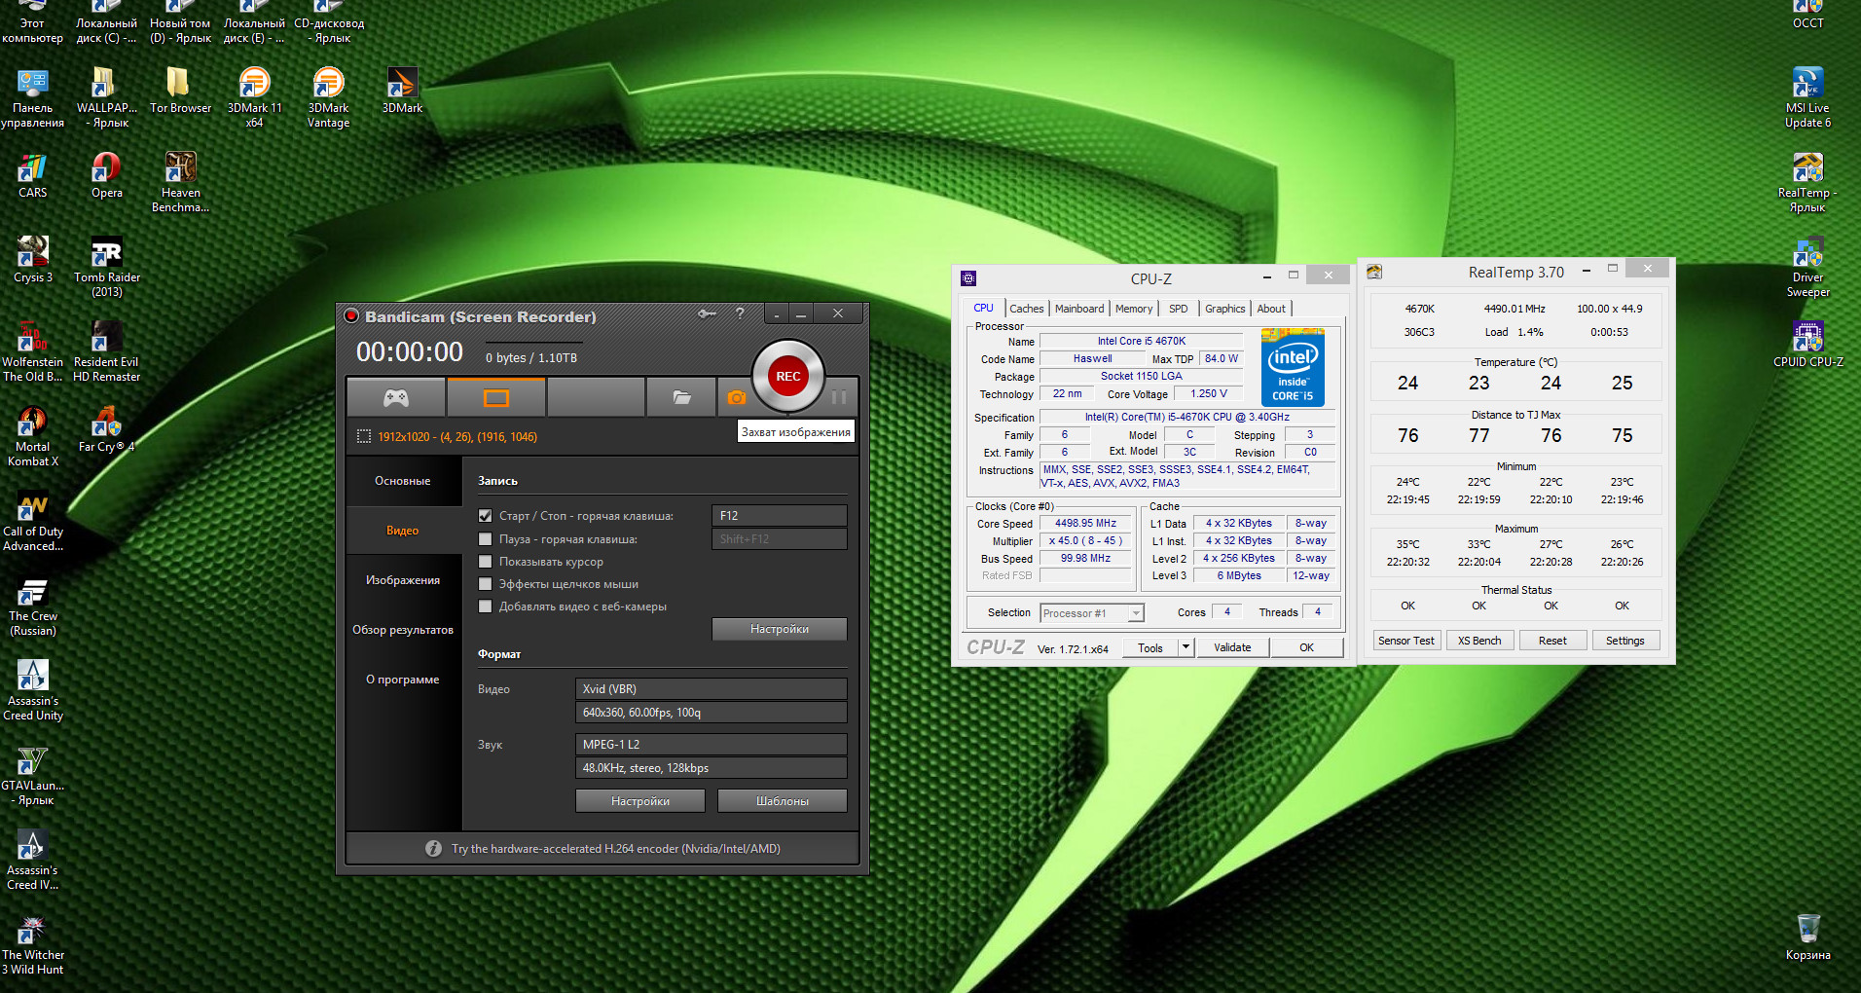Open the Memory tab in CPU-Z
The height and width of the screenshot is (993, 1861).
(1134, 309)
